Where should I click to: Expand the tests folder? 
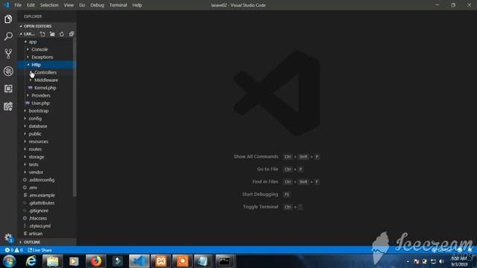34,165
